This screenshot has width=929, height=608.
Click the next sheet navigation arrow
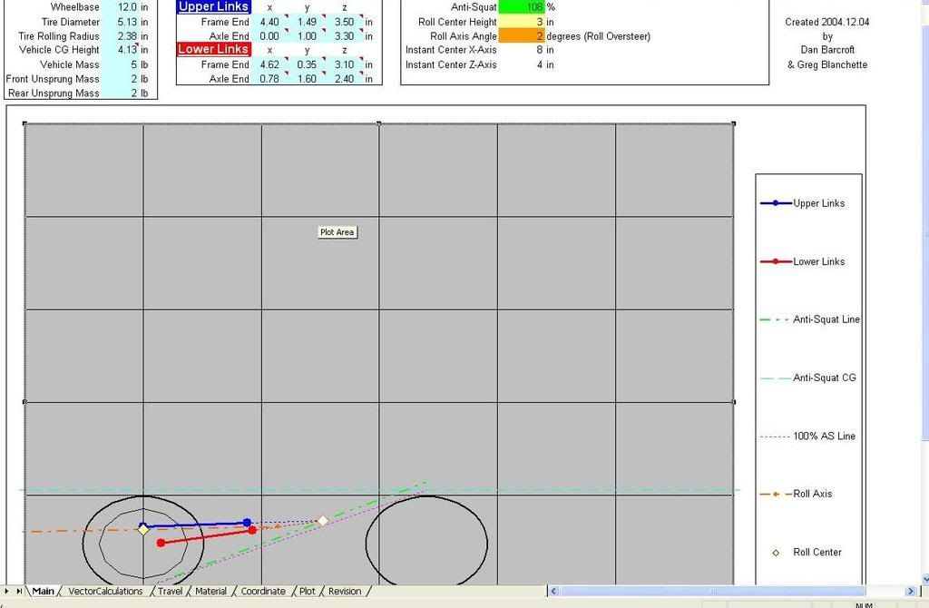(7, 592)
